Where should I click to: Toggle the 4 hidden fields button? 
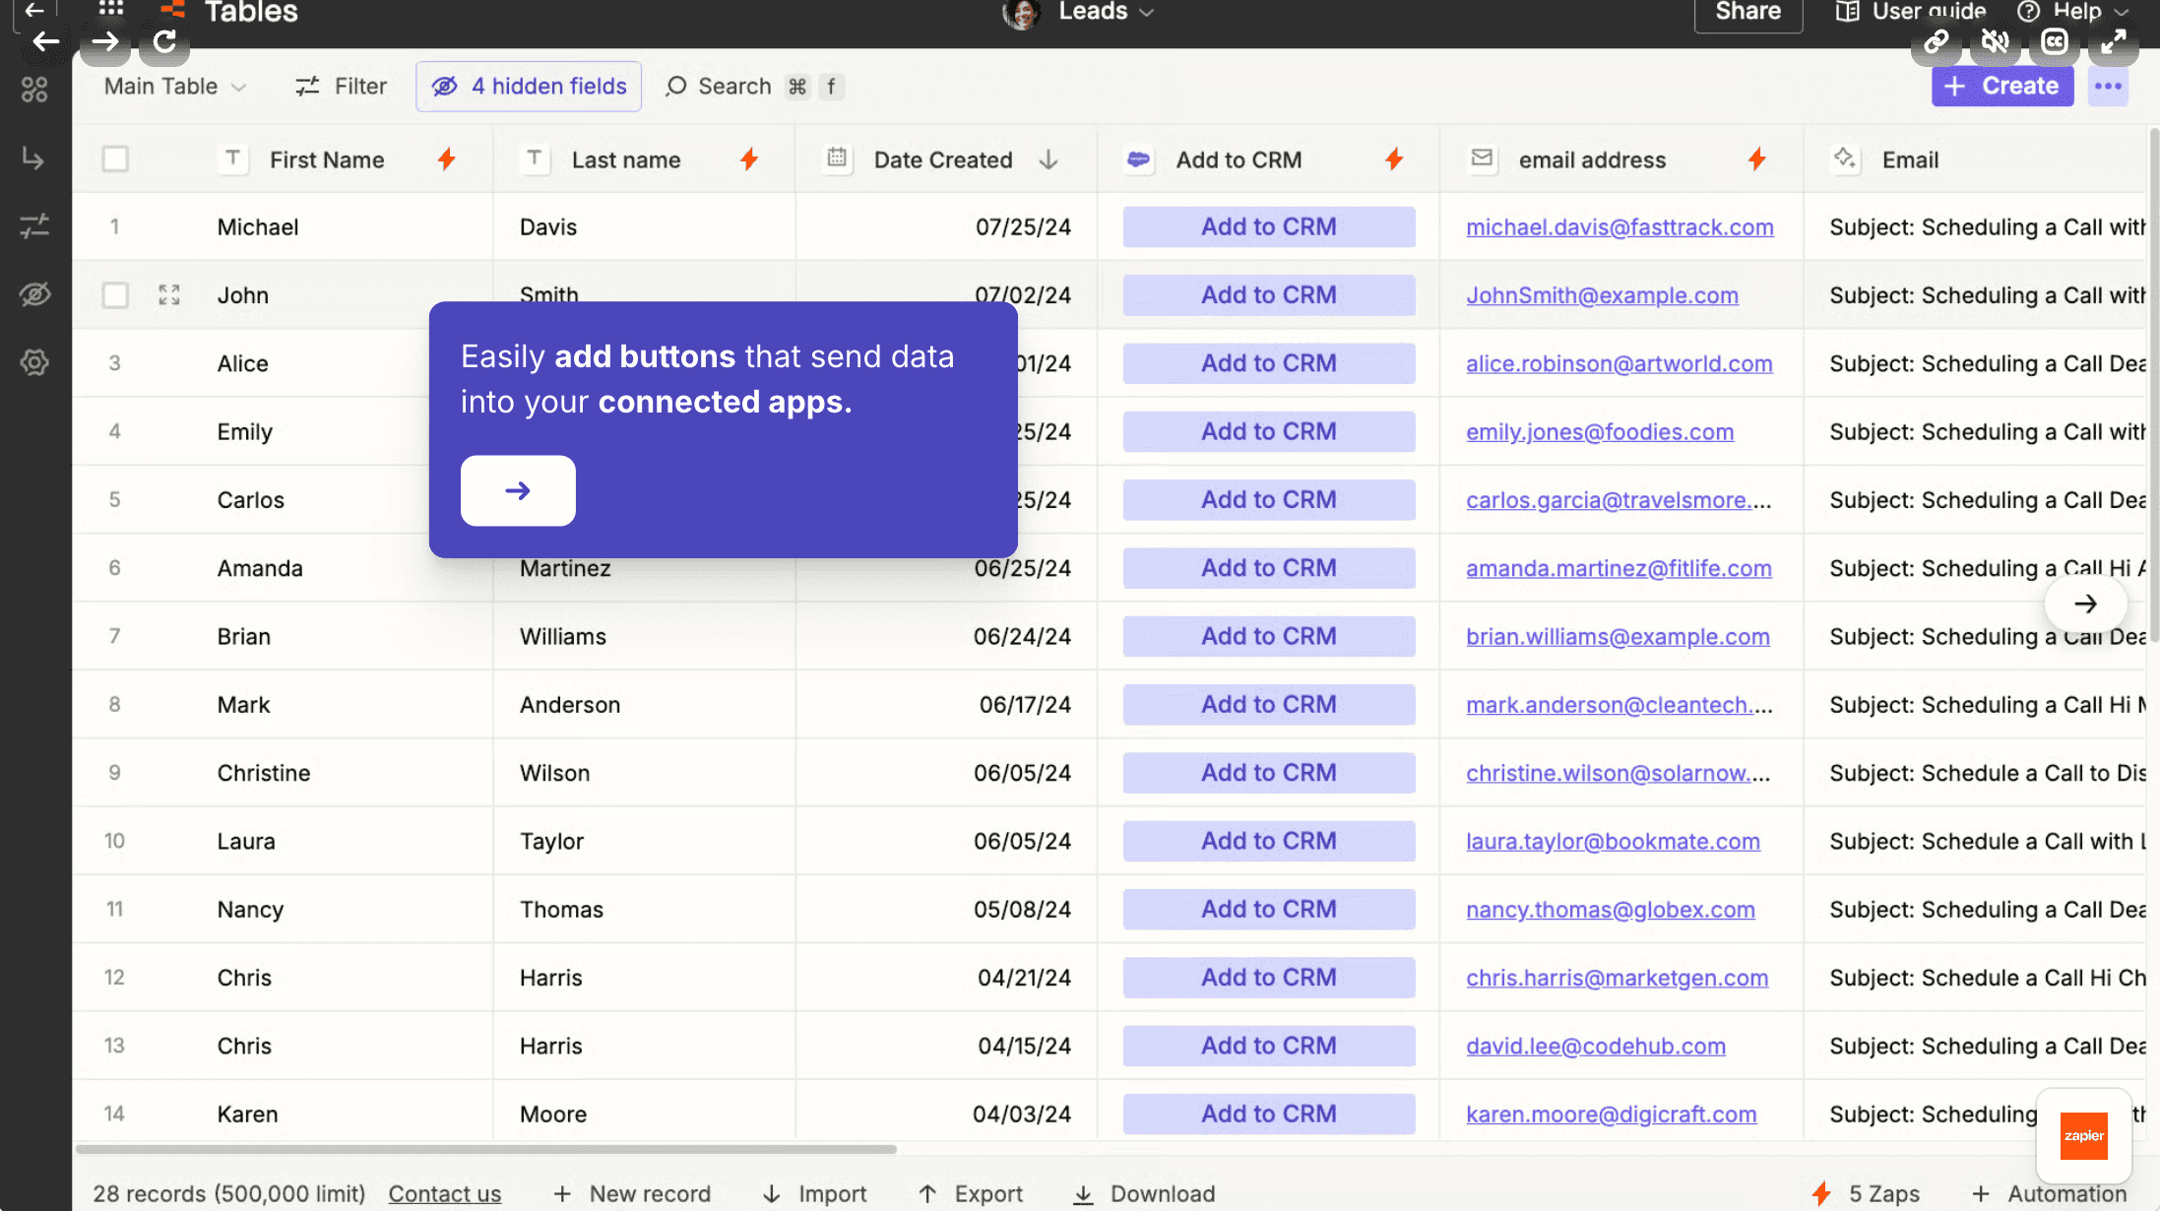(x=529, y=87)
